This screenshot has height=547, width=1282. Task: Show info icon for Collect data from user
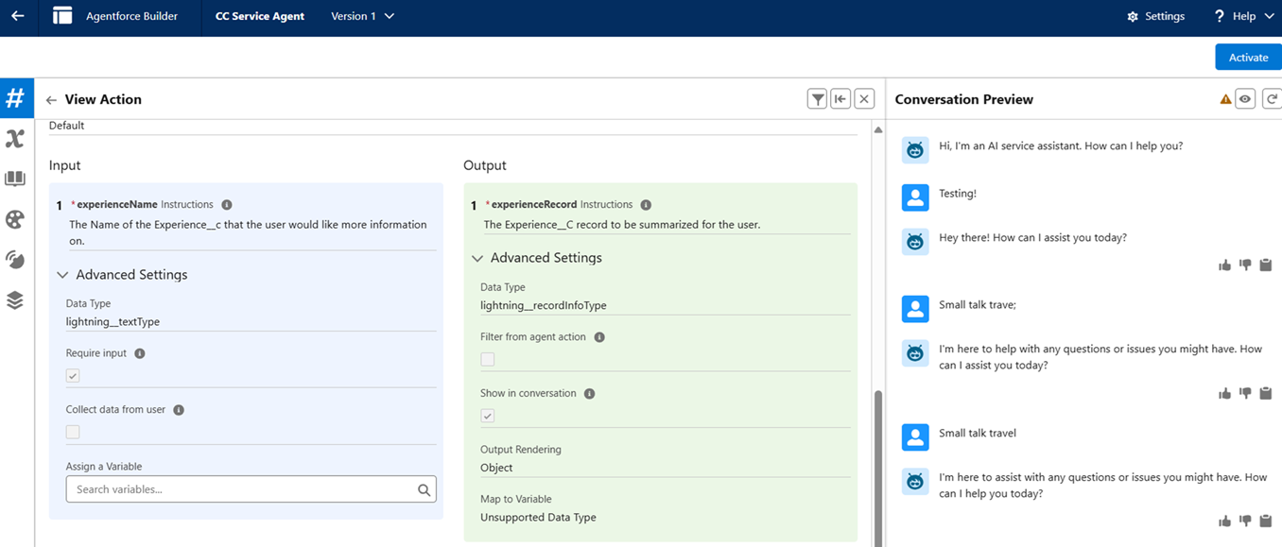(179, 410)
